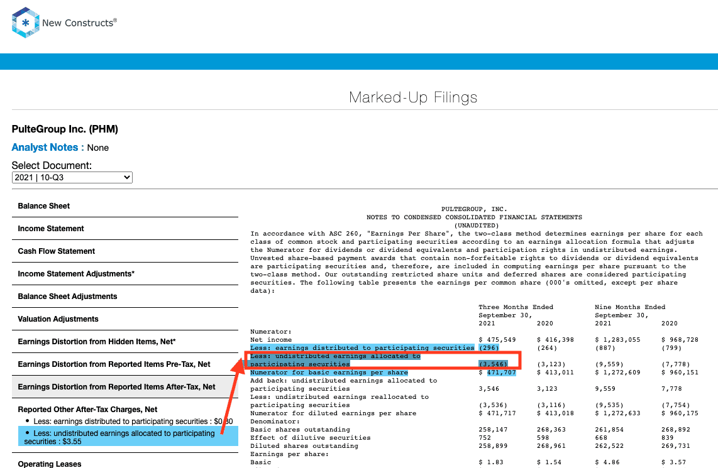
Task: Click 'Effect of dilutive securities' row label
Action: (311, 438)
